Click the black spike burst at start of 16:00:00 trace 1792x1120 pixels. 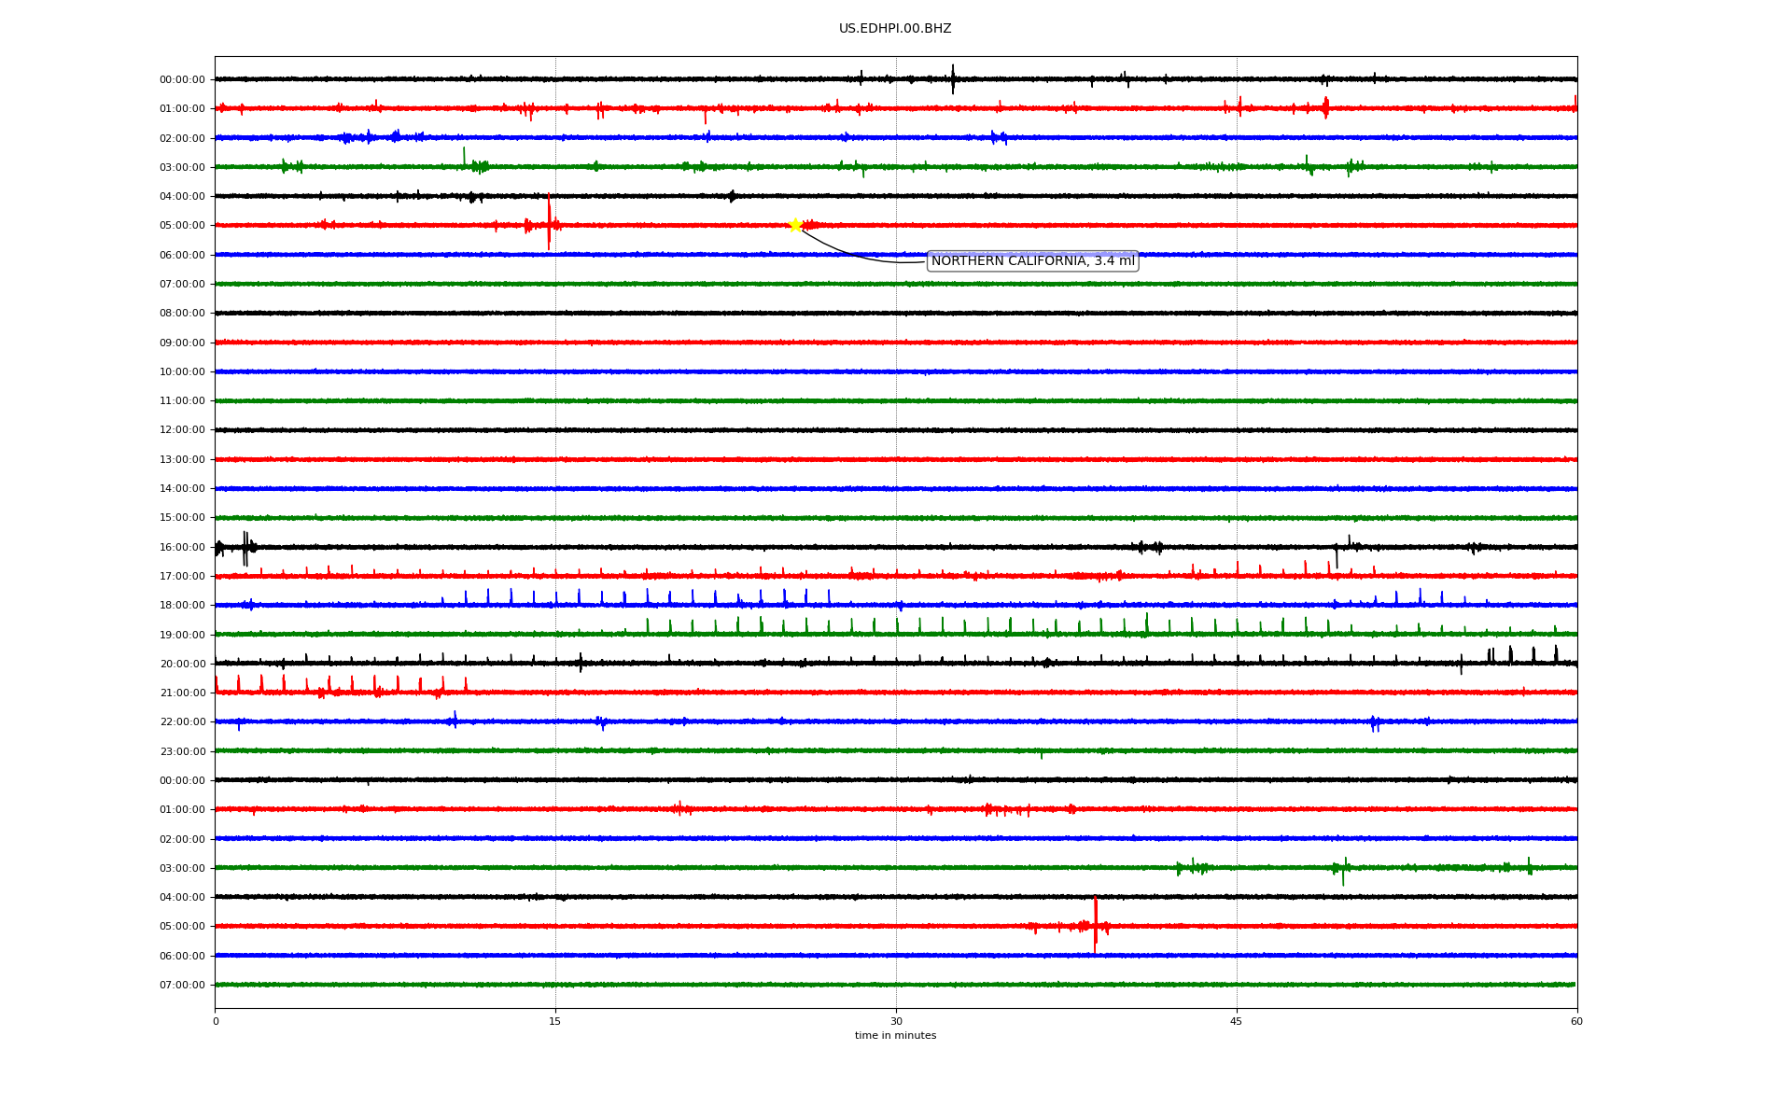[x=245, y=548]
